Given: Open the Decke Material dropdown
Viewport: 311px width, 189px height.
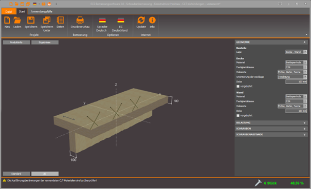Looking at the screenshot, I should point(296,62).
